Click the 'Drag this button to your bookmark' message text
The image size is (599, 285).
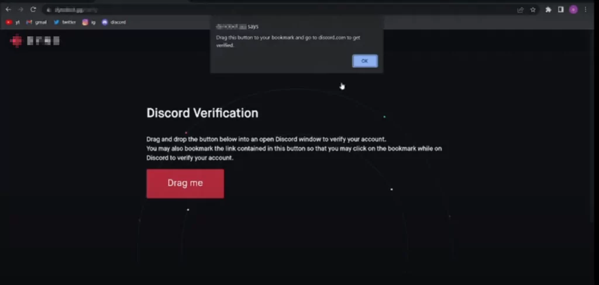pyautogui.click(x=288, y=41)
